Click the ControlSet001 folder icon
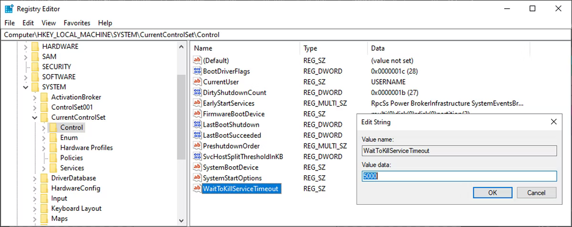 [x=44, y=107]
